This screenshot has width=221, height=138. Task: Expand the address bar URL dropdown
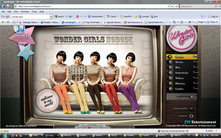(x=168, y=6)
